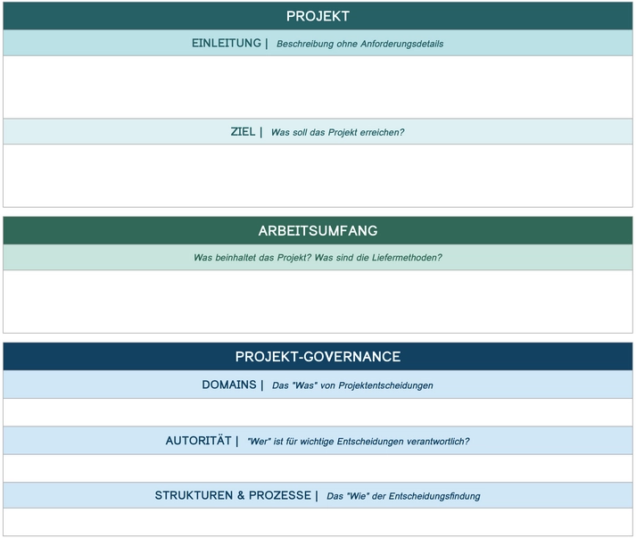Click 'Beschreibung ohne Anforderungsdetails' italic text
Image resolution: width=636 pixels, height=538 pixels.
(x=359, y=44)
